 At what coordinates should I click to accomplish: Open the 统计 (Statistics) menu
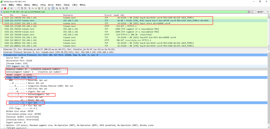[51, 5]
